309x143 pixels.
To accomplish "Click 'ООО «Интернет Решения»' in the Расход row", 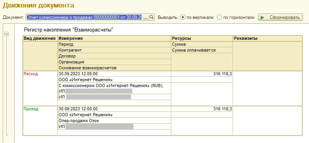I will (x=115, y=80).
